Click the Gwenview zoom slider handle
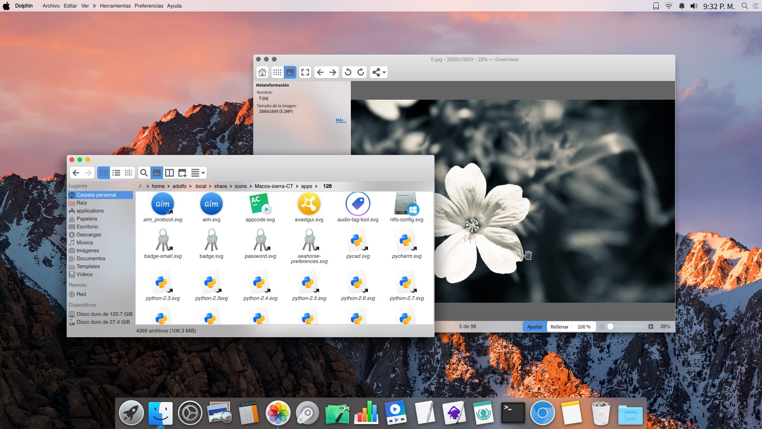Screen dimensions: 762x429 click(x=610, y=327)
